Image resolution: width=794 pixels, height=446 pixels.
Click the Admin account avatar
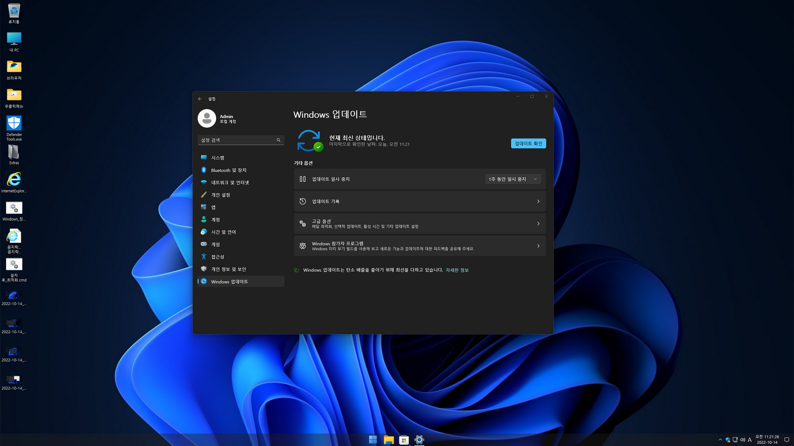pos(207,118)
